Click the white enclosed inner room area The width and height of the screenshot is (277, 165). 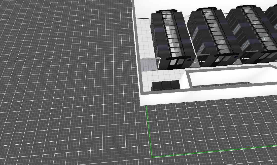point(227,77)
